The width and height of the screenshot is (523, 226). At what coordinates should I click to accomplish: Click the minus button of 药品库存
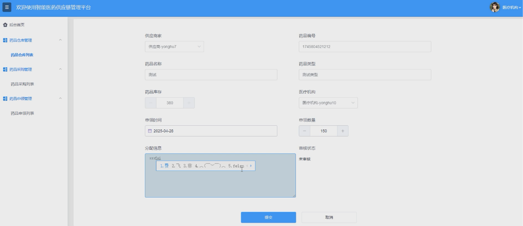[x=151, y=103]
